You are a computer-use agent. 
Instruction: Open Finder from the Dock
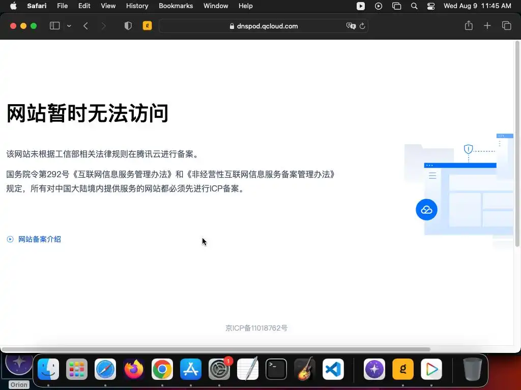[48, 369]
